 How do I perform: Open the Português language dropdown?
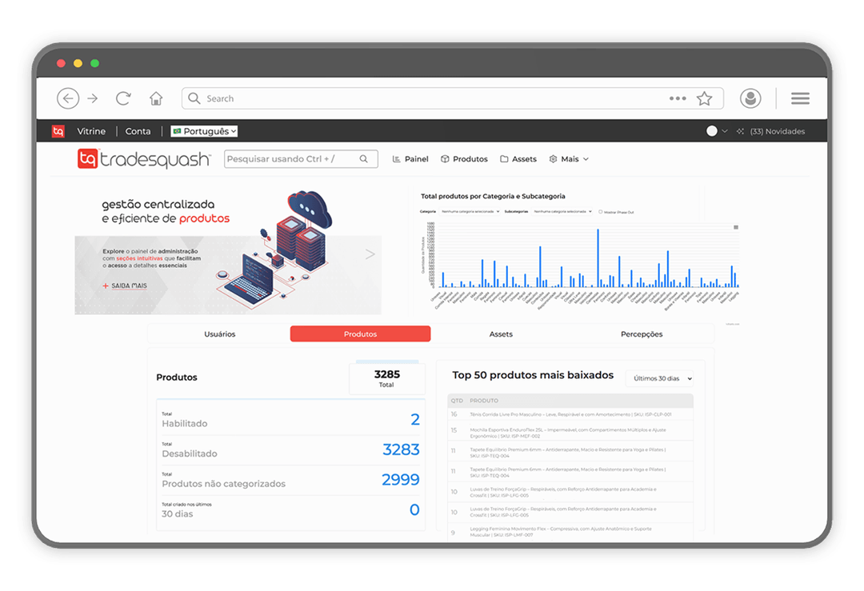204,131
